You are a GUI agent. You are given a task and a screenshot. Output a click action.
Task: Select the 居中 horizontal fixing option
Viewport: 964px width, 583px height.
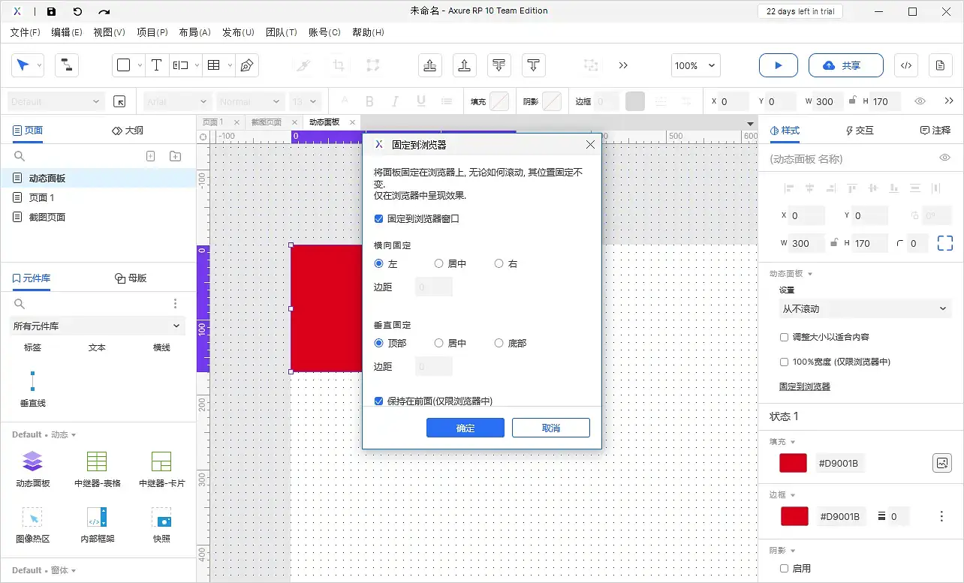[x=438, y=263]
